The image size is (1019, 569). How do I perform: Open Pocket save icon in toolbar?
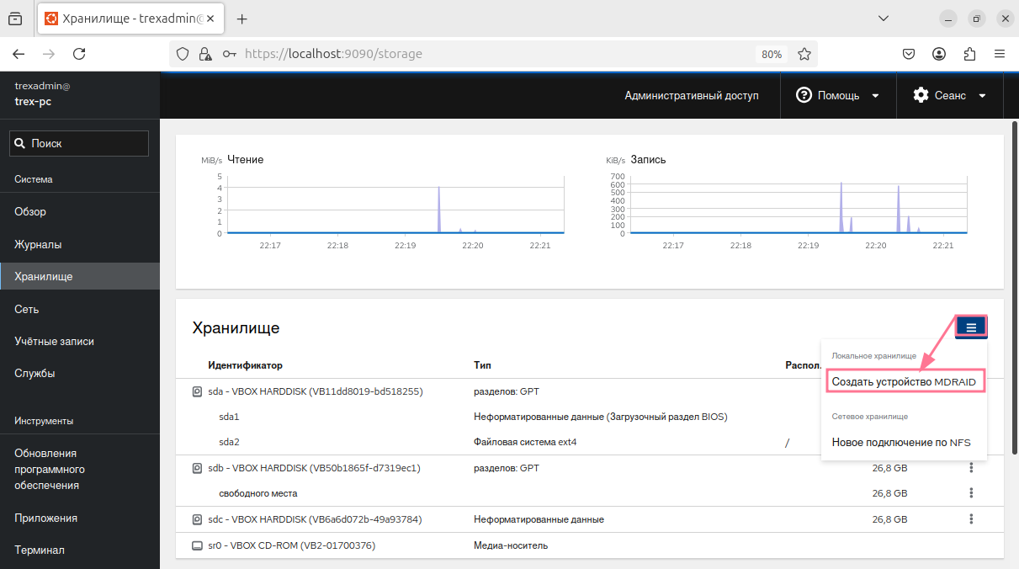(x=909, y=54)
